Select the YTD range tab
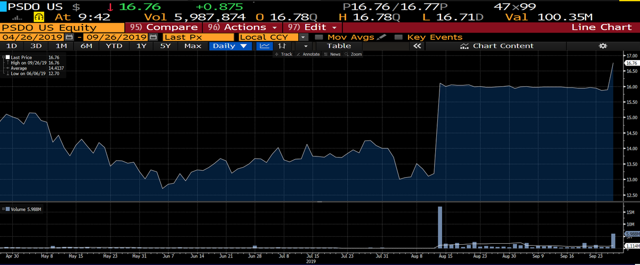The height and width of the screenshot is (265, 640). pyautogui.click(x=114, y=46)
